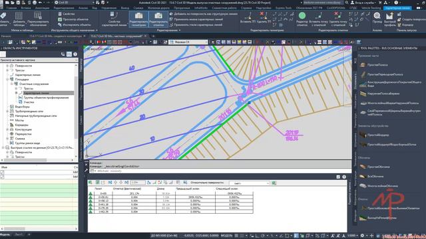Click the Toolspace tree horizontal scrollbar

[37, 160]
